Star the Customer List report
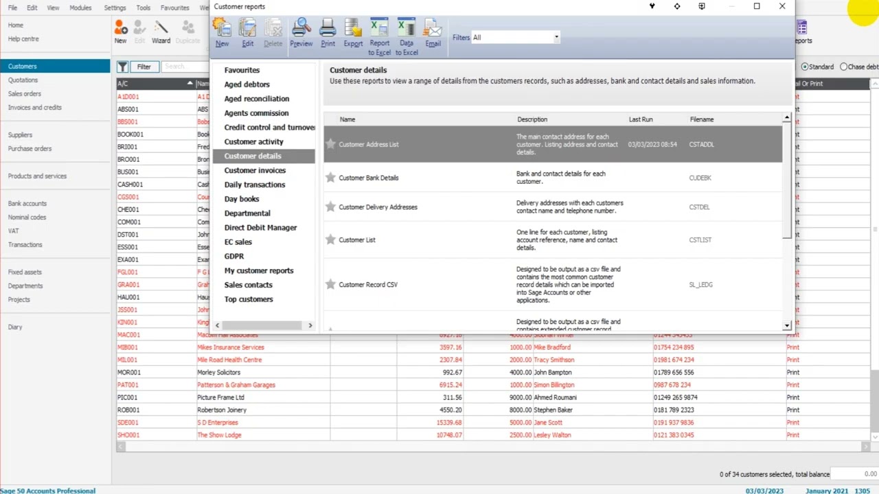This screenshot has height=494, width=879. [330, 239]
